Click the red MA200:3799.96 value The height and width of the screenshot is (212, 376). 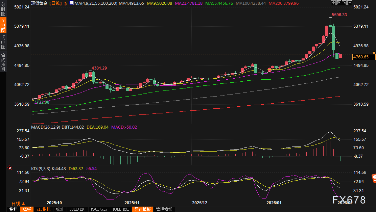point(284,3)
